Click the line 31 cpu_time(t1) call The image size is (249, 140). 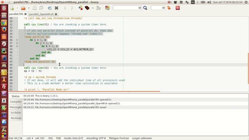pyautogui.click(x=36, y=24)
